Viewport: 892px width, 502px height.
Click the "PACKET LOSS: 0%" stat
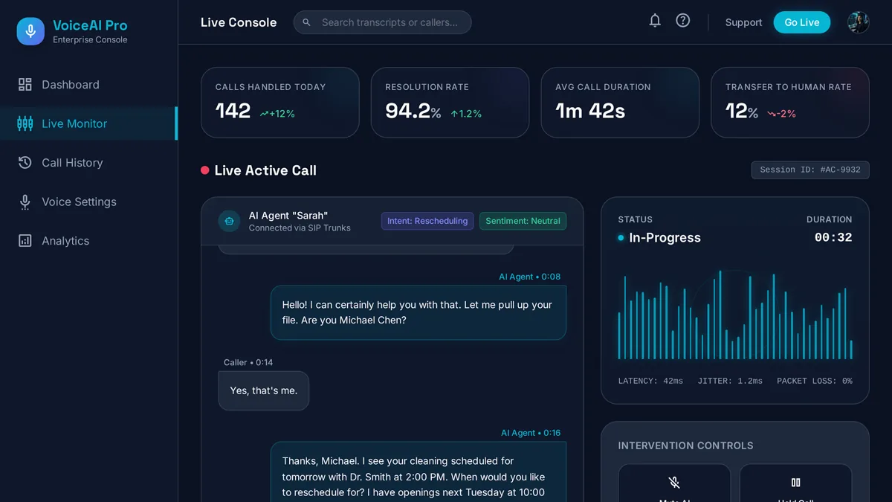click(815, 381)
